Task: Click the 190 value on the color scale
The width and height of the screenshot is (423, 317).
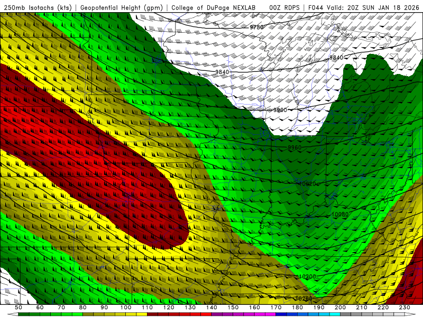Action: coord(319,307)
